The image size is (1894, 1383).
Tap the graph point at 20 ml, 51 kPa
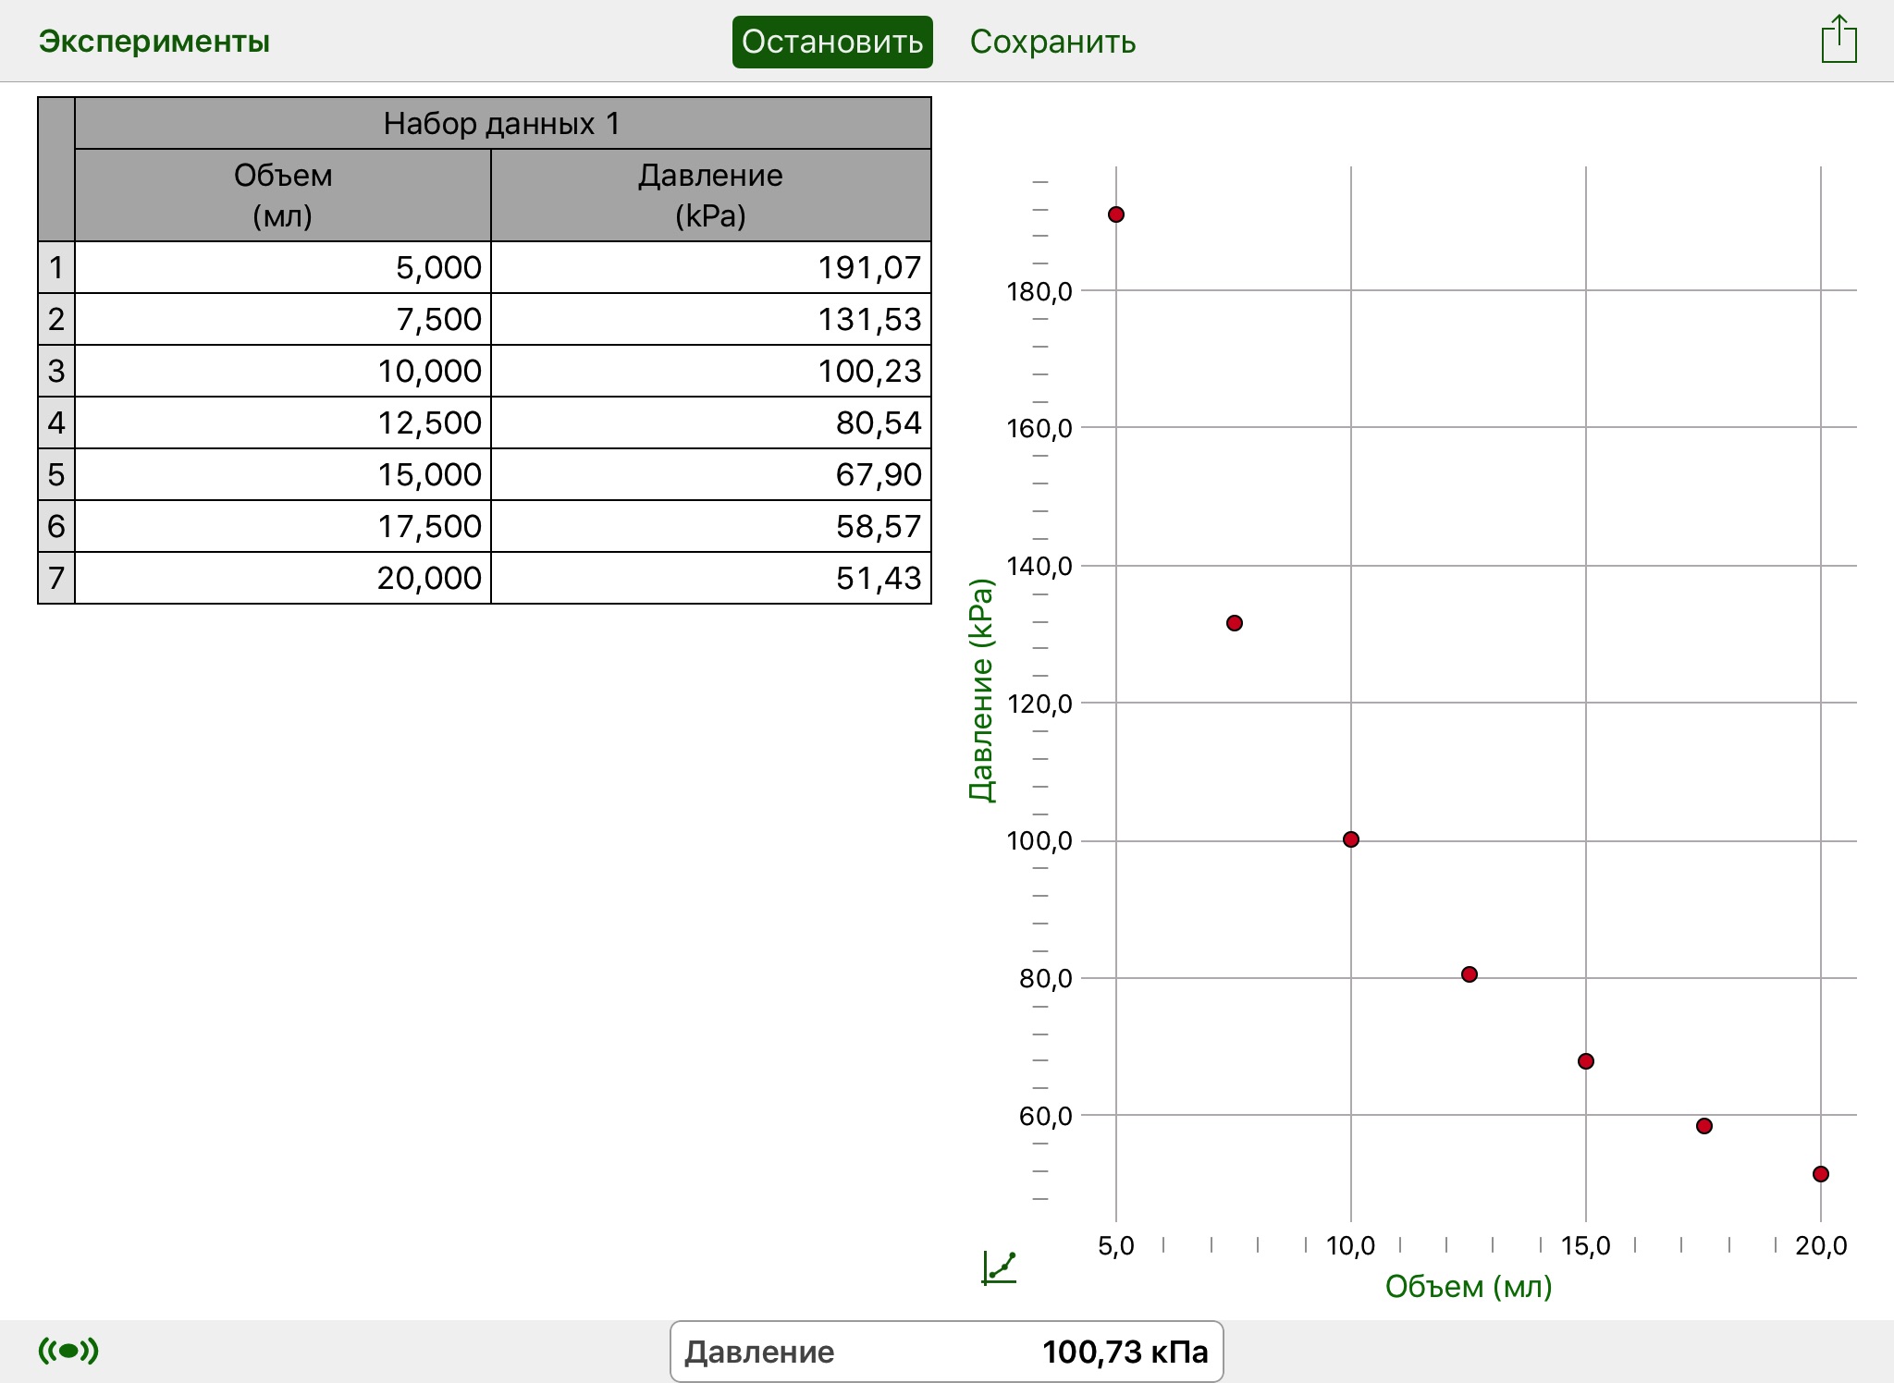(1821, 1174)
